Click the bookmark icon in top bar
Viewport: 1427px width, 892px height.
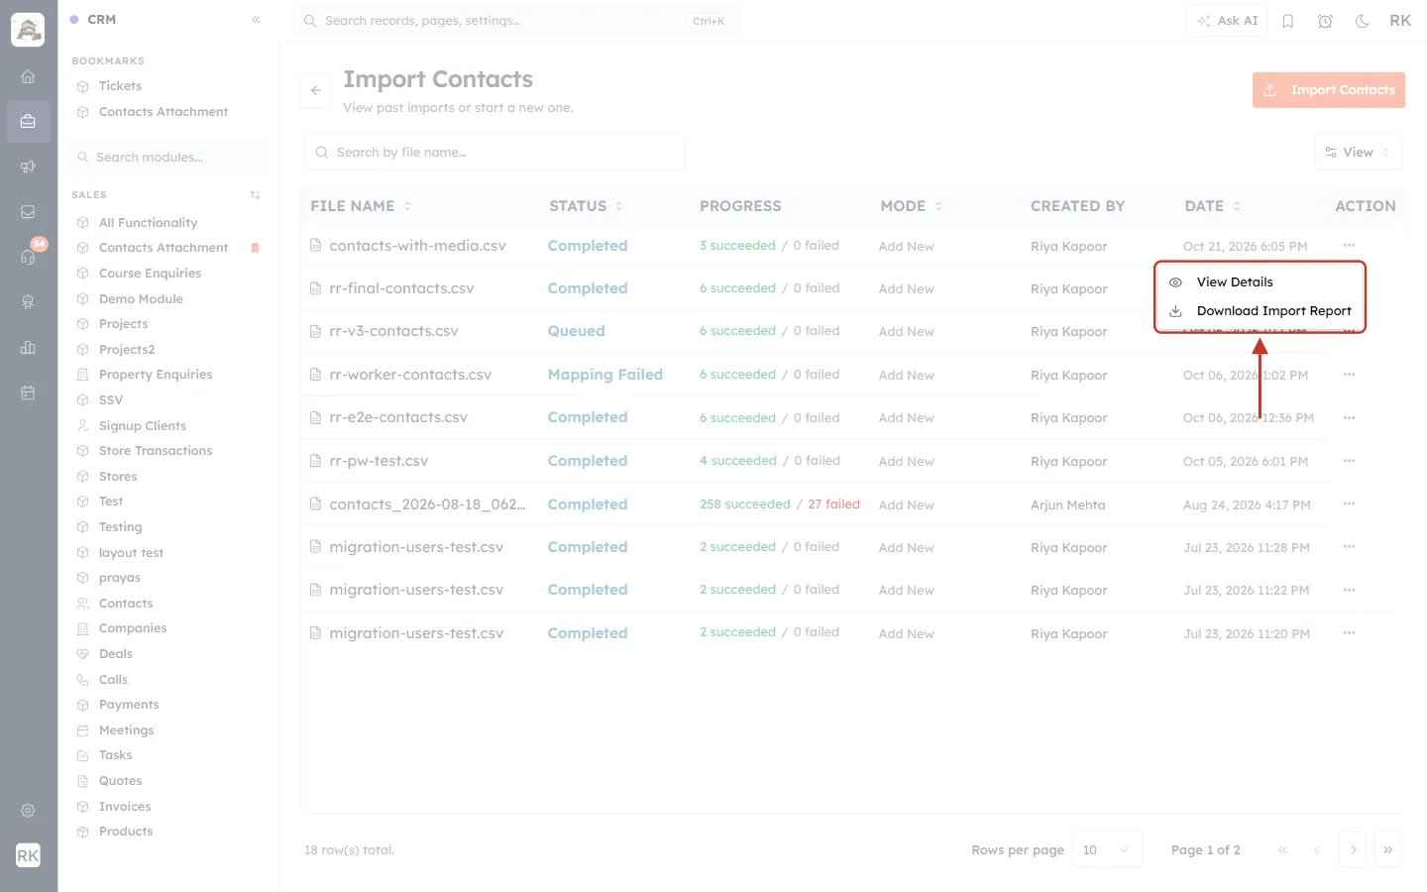coord(1288,21)
